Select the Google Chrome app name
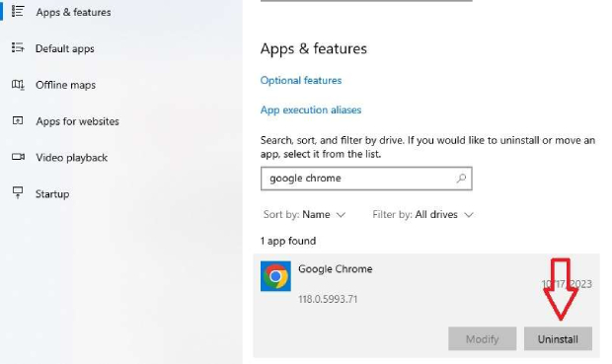 (336, 269)
